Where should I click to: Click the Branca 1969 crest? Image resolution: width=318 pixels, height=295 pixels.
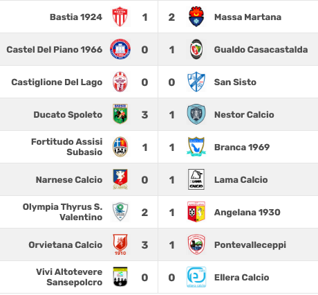(x=196, y=147)
